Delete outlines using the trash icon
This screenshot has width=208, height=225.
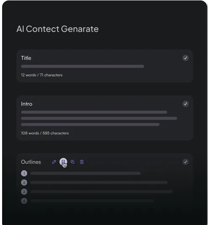click(82, 162)
